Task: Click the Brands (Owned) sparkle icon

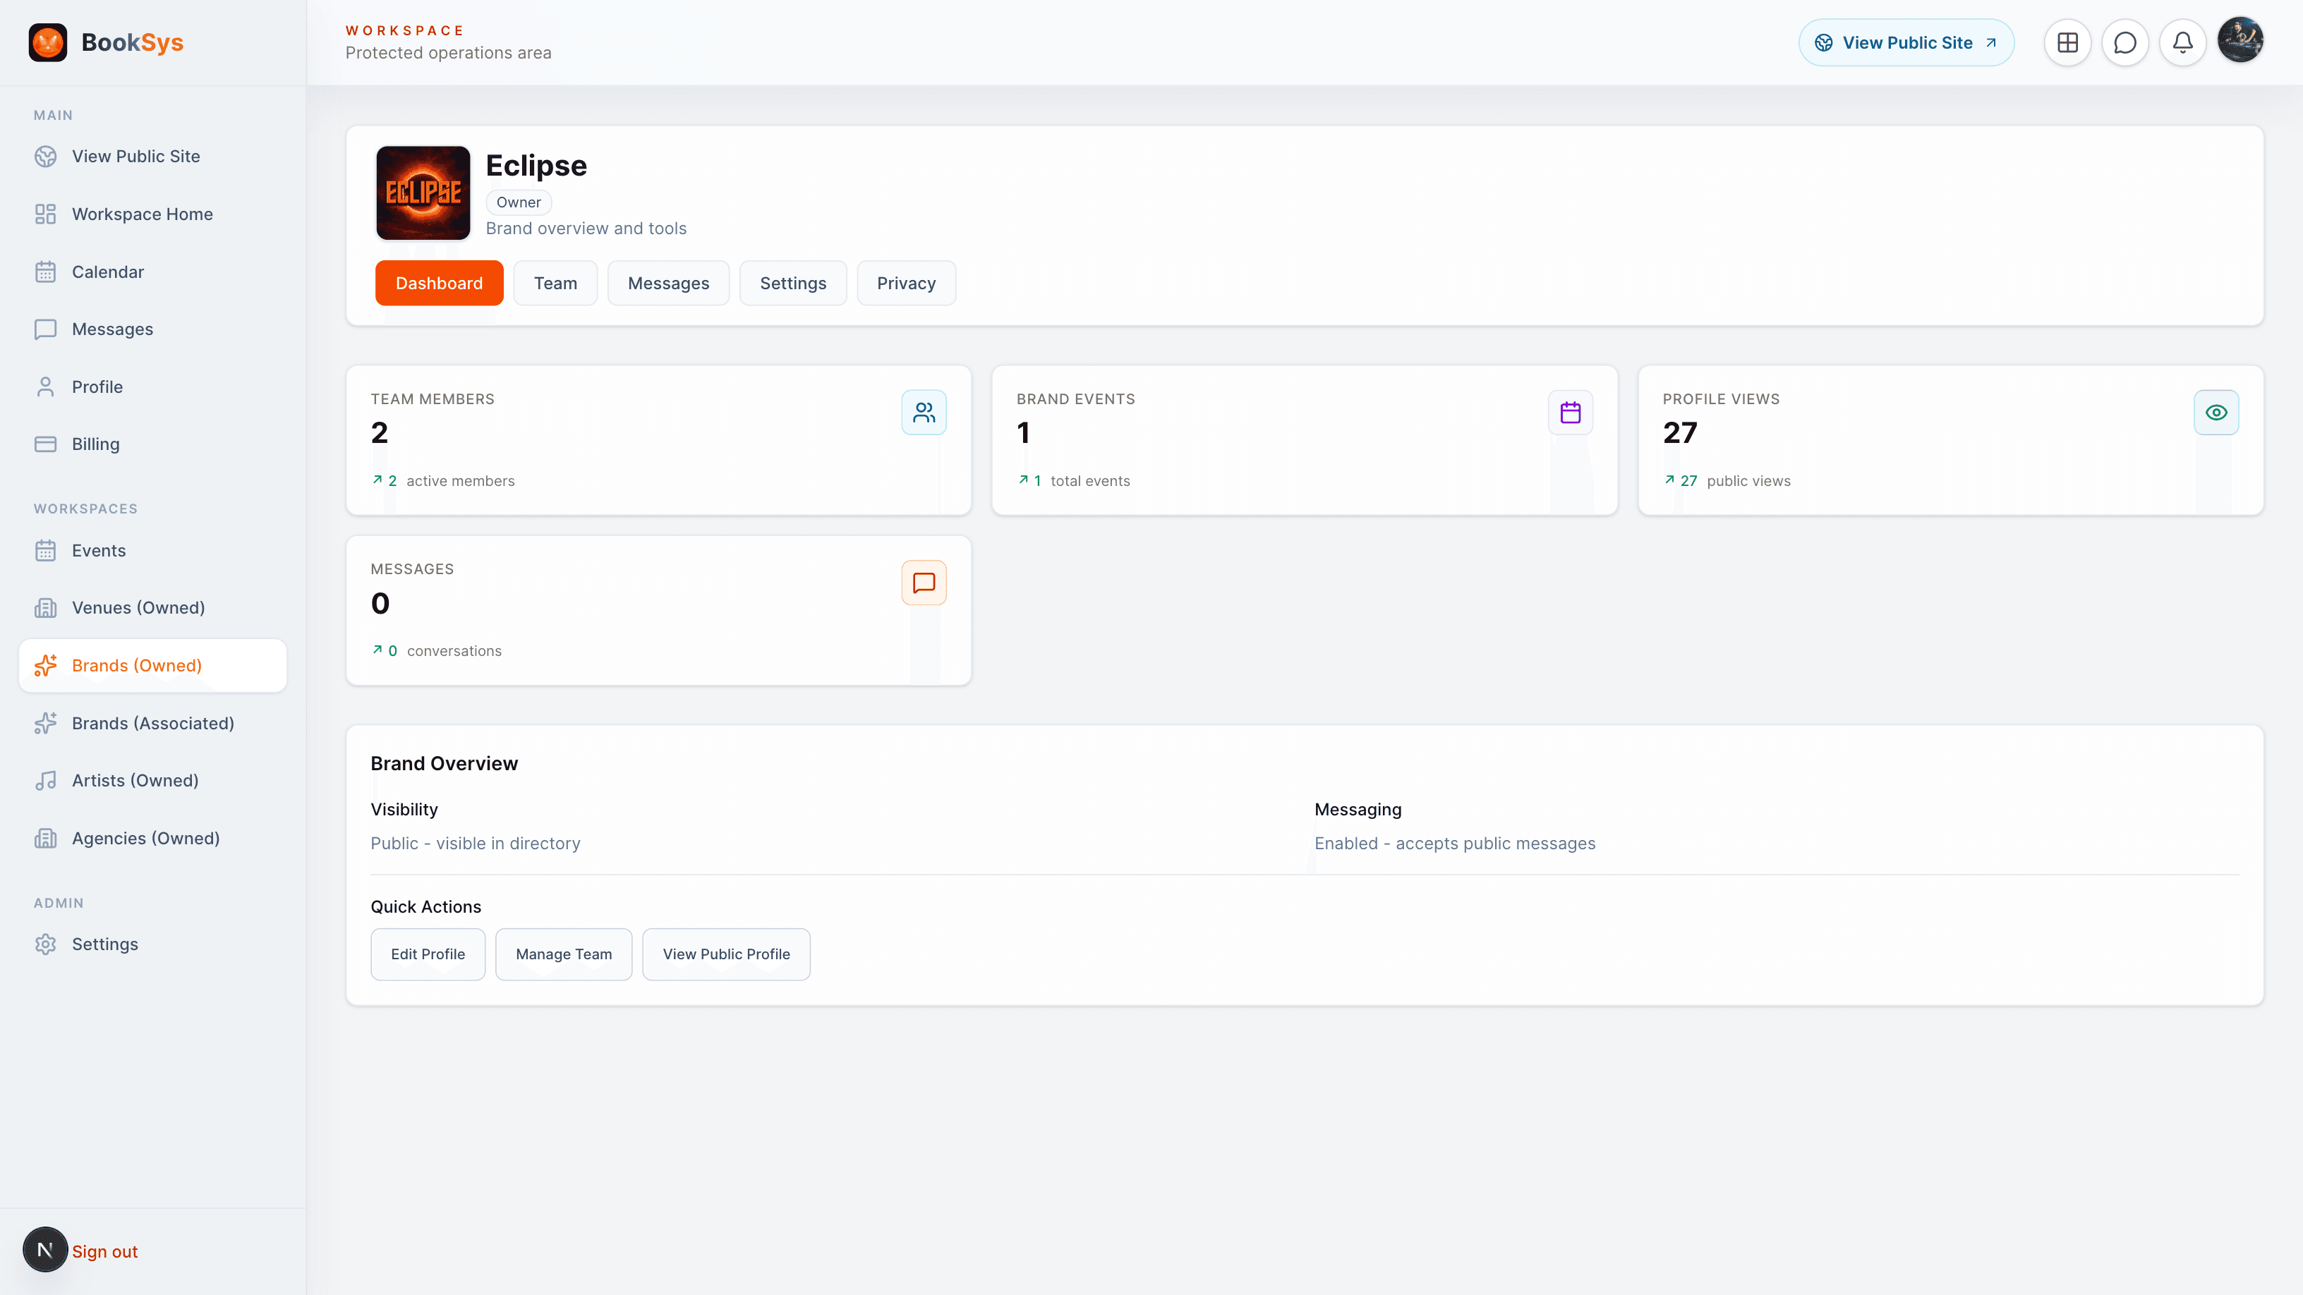Action: click(x=46, y=666)
